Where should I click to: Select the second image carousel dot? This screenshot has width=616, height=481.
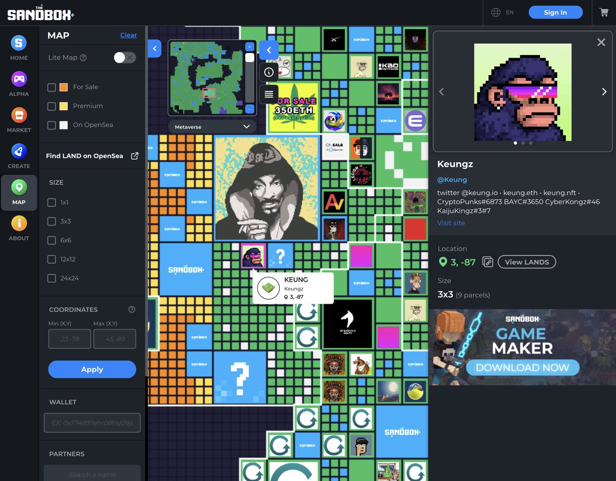coord(523,143)
